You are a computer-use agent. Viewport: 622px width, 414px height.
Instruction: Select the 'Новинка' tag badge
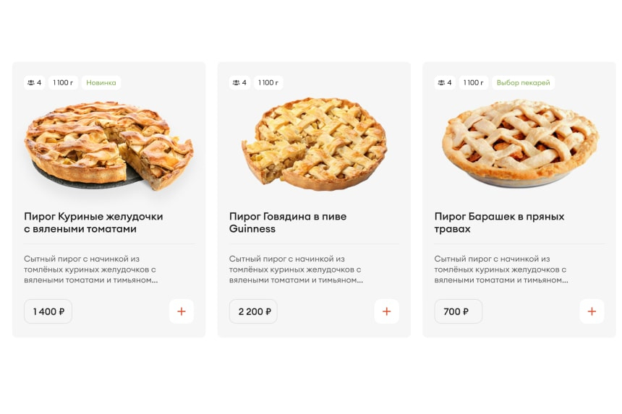tap(101, 82)
